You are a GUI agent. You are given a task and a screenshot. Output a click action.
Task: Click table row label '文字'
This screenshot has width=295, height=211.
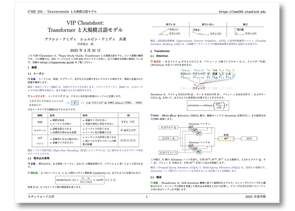[x=40, y=138]
